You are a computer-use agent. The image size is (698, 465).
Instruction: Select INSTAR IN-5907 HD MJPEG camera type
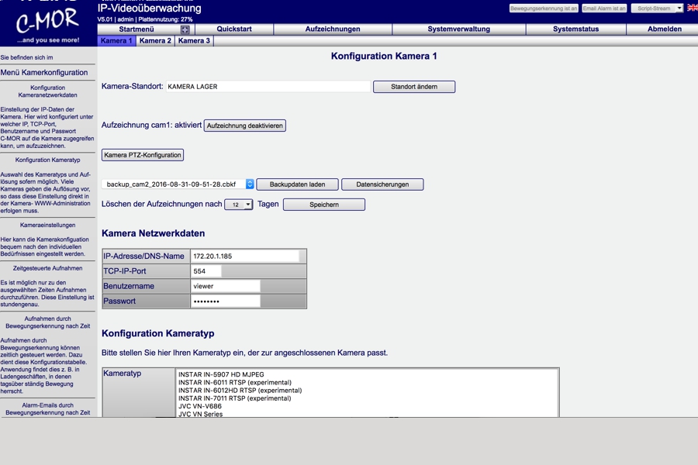(x=221, y=374)
